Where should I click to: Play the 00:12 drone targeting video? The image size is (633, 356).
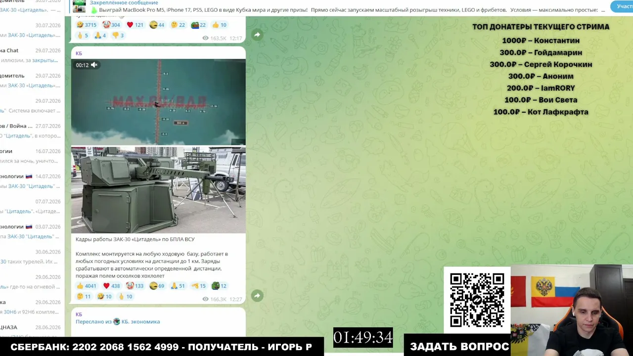click(158, 102)
